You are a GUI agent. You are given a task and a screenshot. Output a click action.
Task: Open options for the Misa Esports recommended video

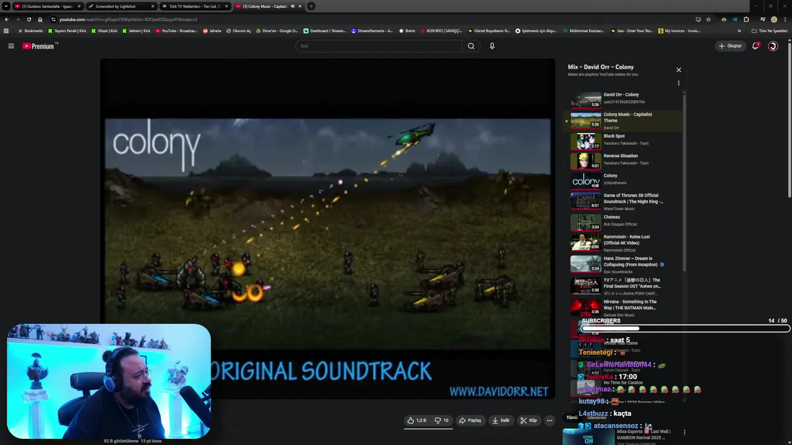pos(684,432)
